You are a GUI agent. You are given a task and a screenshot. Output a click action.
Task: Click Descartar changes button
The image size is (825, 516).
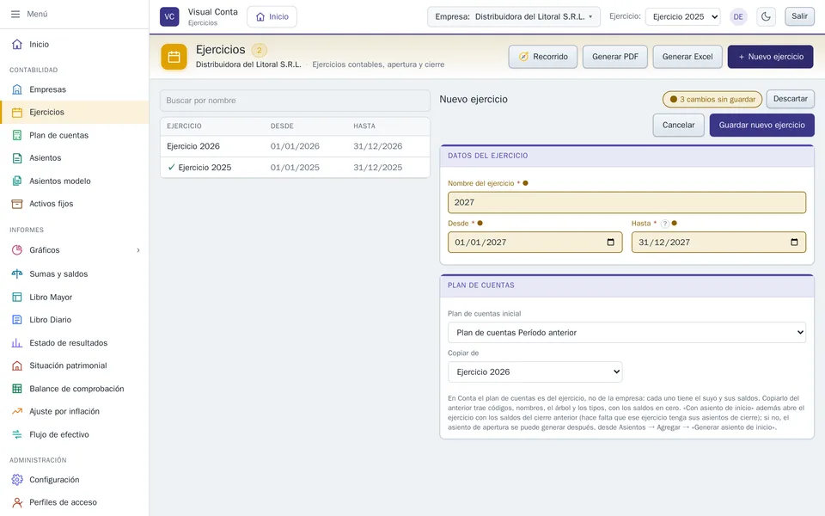click(791, 99)
